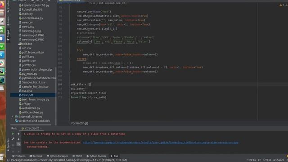Launch LibreOffice Calc from the dock
The width and height of the screenshot is (288, 162).
tap(2, 30)
